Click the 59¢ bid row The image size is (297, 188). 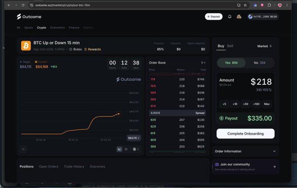(177, 147)
